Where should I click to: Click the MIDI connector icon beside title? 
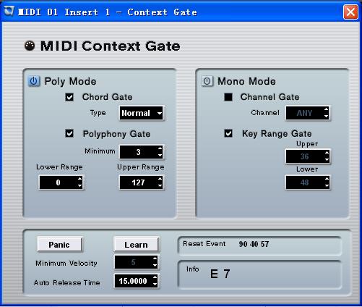[x=30, y=46]
